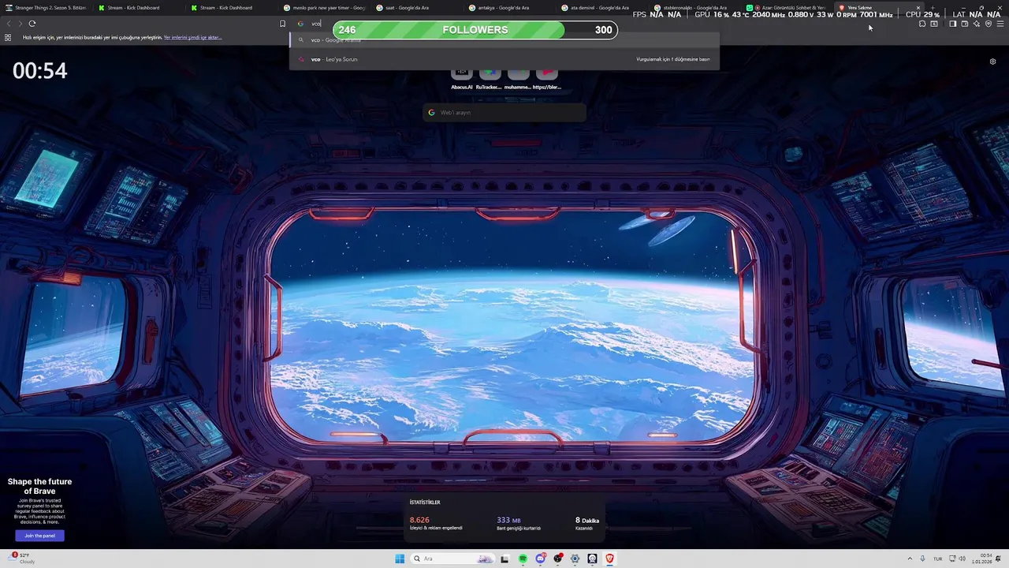Open the Brave hamburger main menu
This screenshot has height=568, width=1009.
(x=1000, y=24)
